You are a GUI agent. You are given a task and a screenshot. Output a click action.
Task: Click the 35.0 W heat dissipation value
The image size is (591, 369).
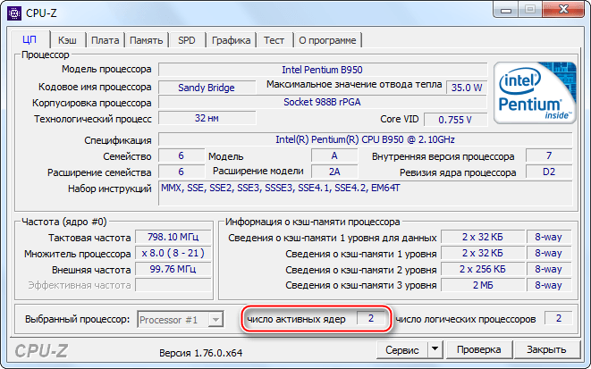click(467, 88)
